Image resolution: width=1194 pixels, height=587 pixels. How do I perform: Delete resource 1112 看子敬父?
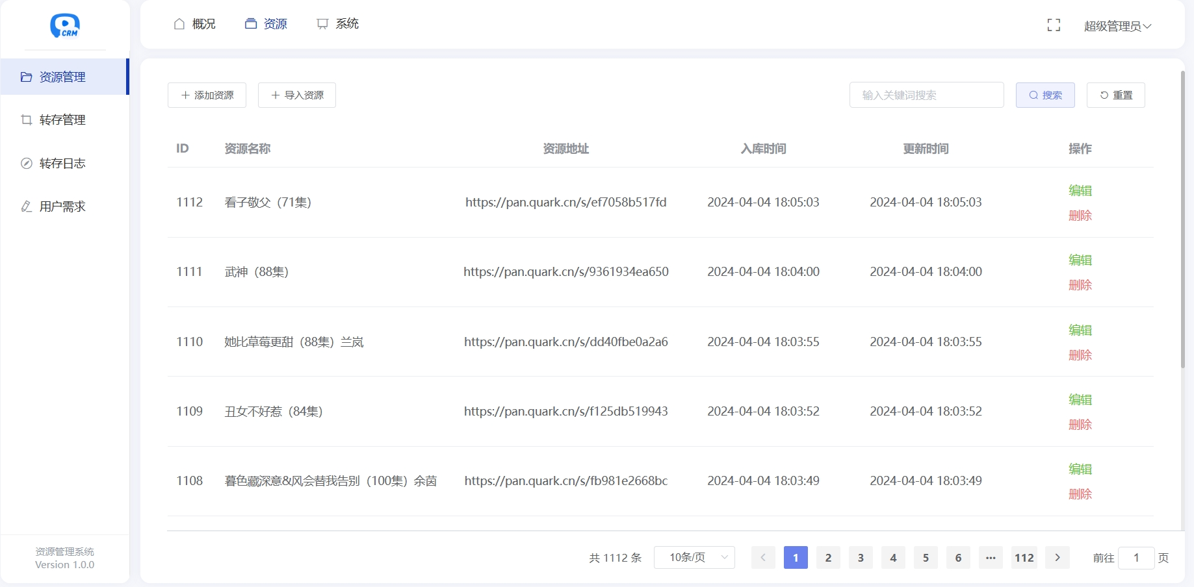coord(1080,215)
